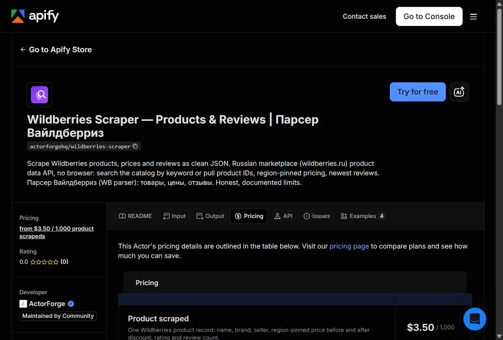Click the $3.50 price value

click(420, 327)
